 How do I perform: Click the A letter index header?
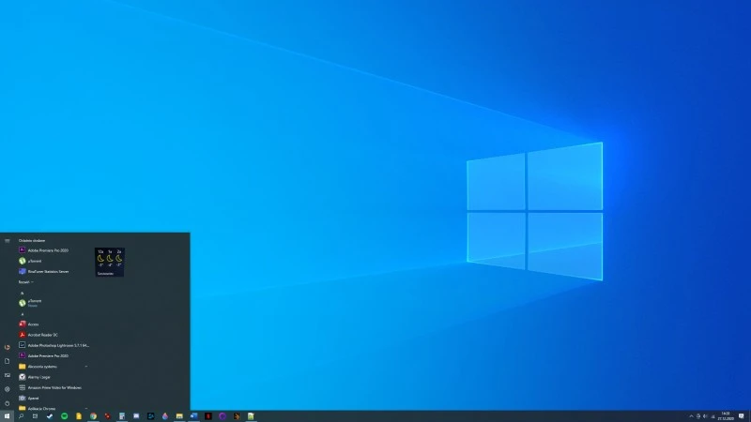click(x=22, y=314)
